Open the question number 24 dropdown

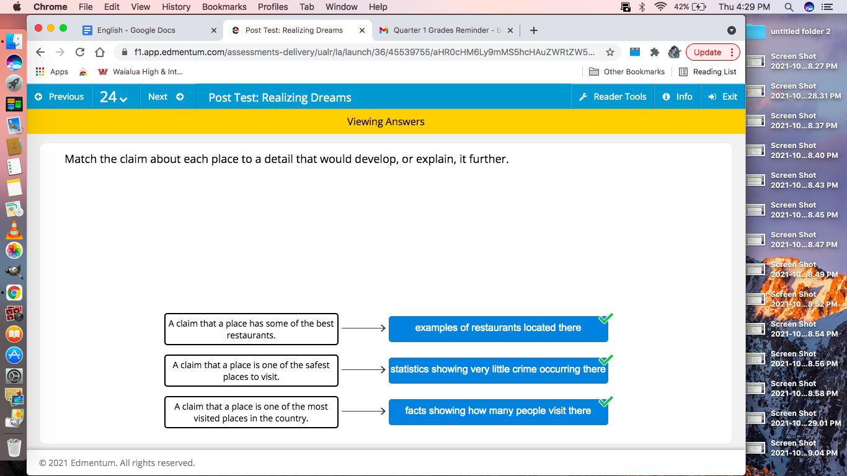click(x=113, y=97)
